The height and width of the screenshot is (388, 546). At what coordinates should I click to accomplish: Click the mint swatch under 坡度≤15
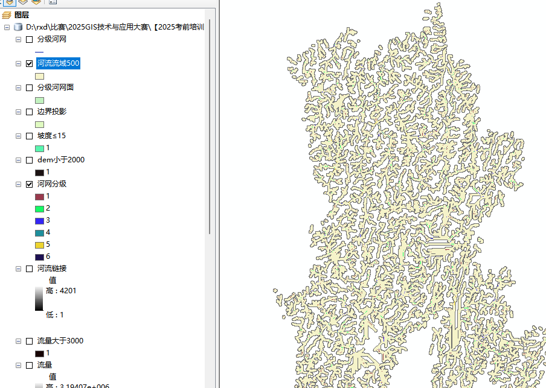[x=39, y=148]
